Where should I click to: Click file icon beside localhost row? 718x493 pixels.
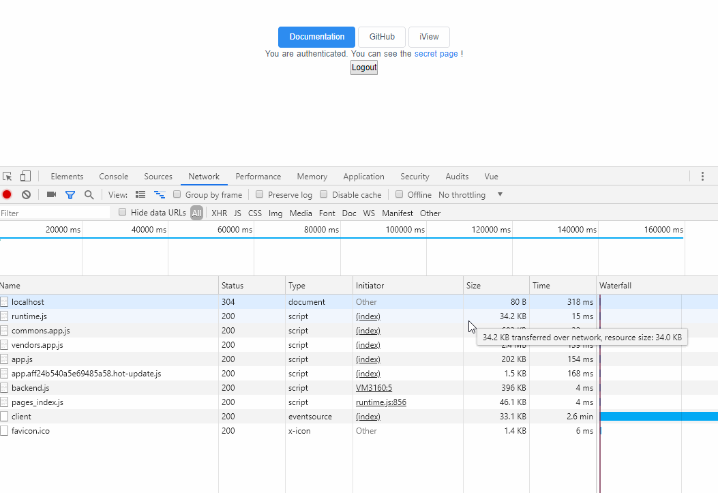point(4,301)
